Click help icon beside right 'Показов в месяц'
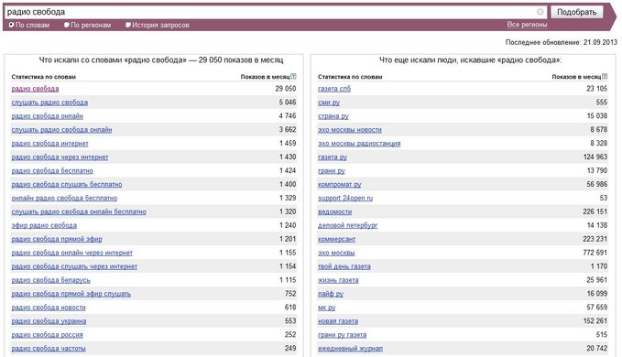 [605, 76]
